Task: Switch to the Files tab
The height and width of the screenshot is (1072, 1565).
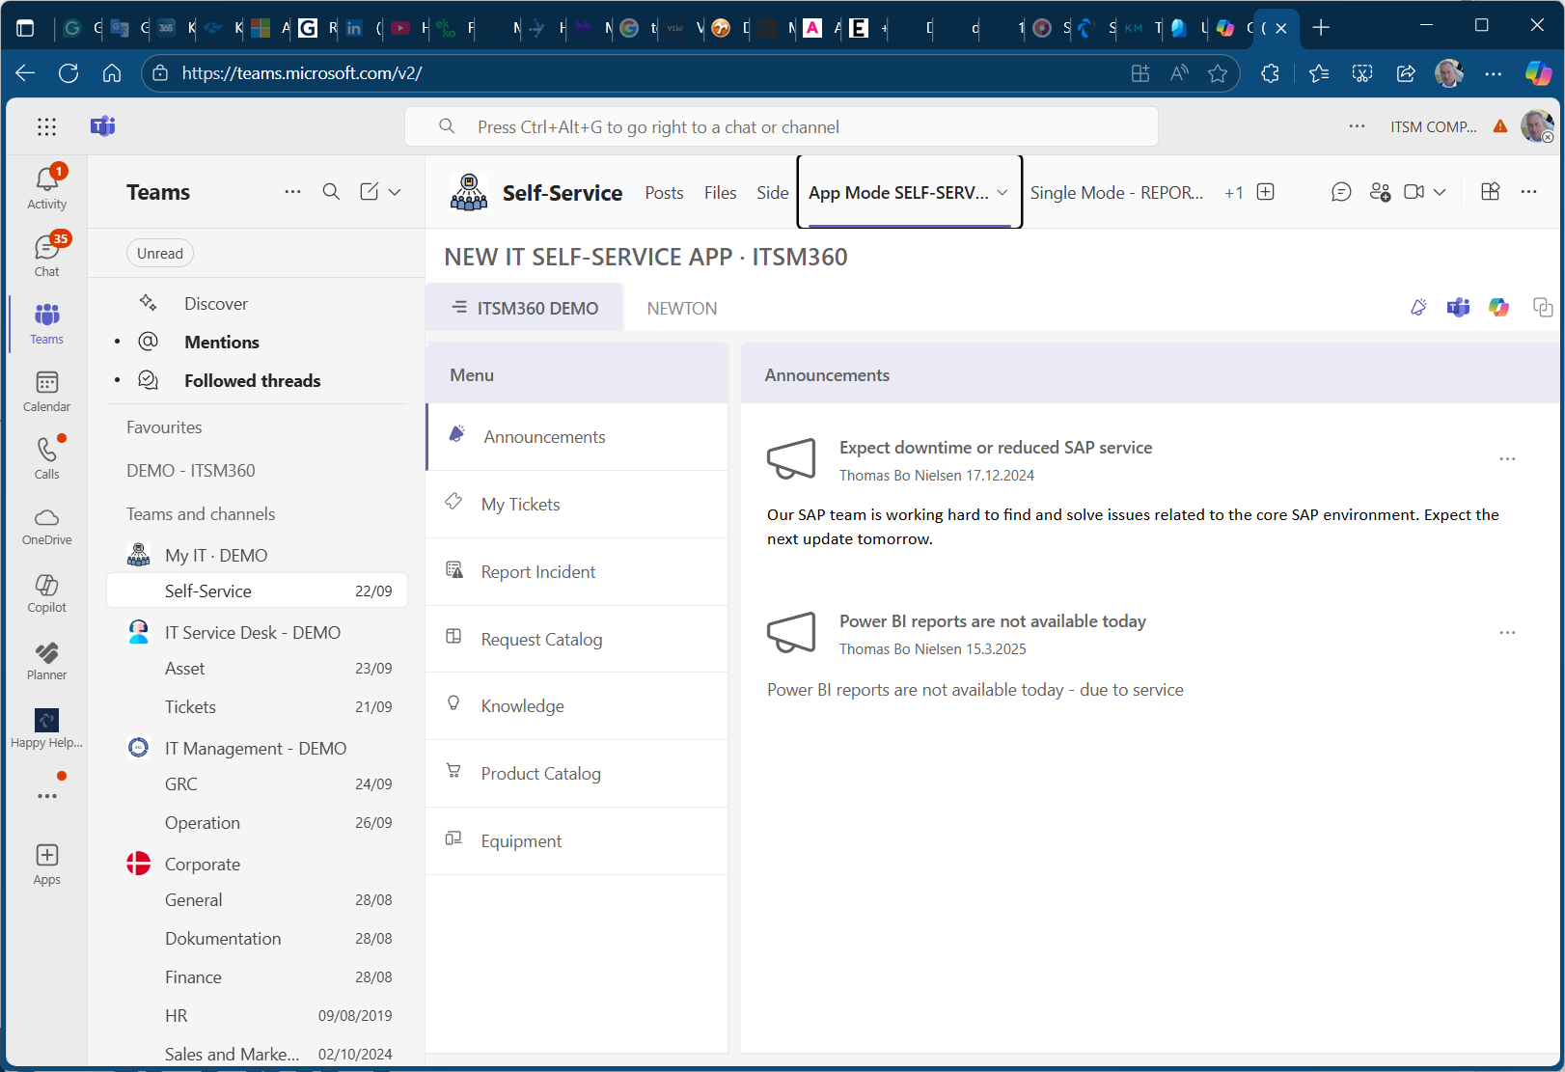Action: pos(720,192)
